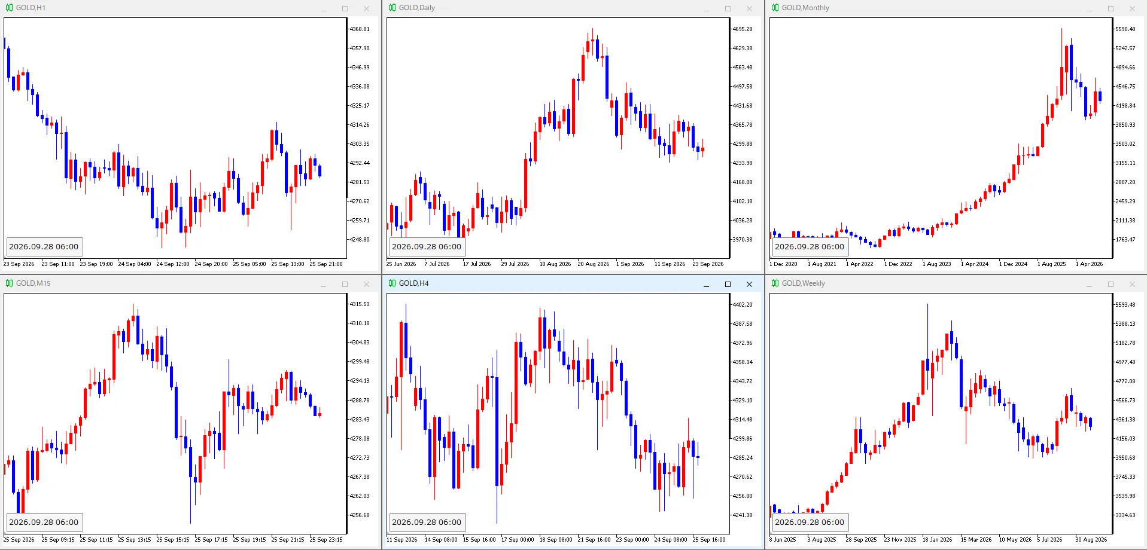The height and width of the screenshot is (550, 1147).
Task: Click the chart icon of GOLD,H4 window
Action: (x=392, y=283)
